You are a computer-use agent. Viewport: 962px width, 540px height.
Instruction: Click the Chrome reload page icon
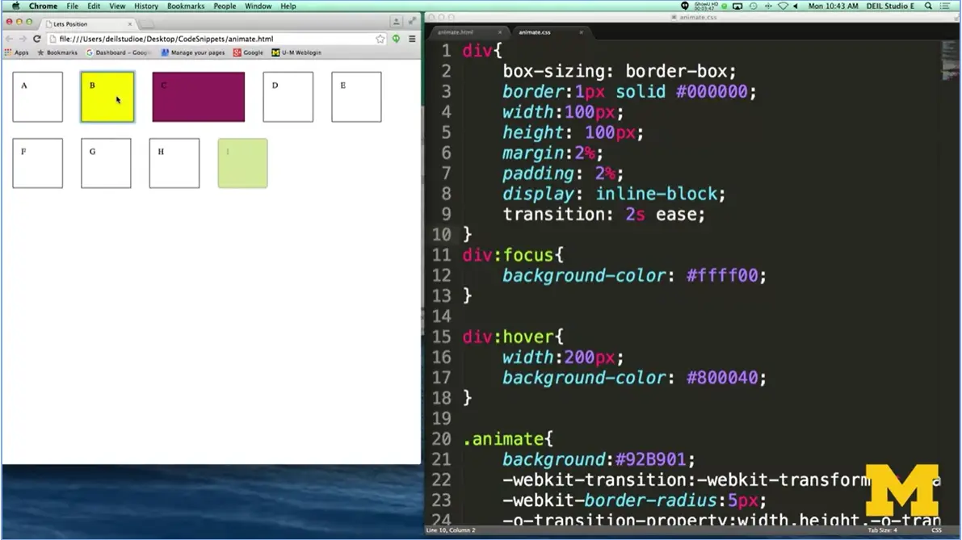(36, 39)
